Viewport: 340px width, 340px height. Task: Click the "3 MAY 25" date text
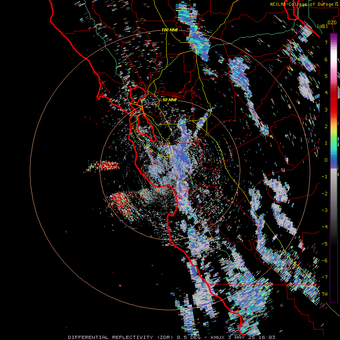click(242, 337)
